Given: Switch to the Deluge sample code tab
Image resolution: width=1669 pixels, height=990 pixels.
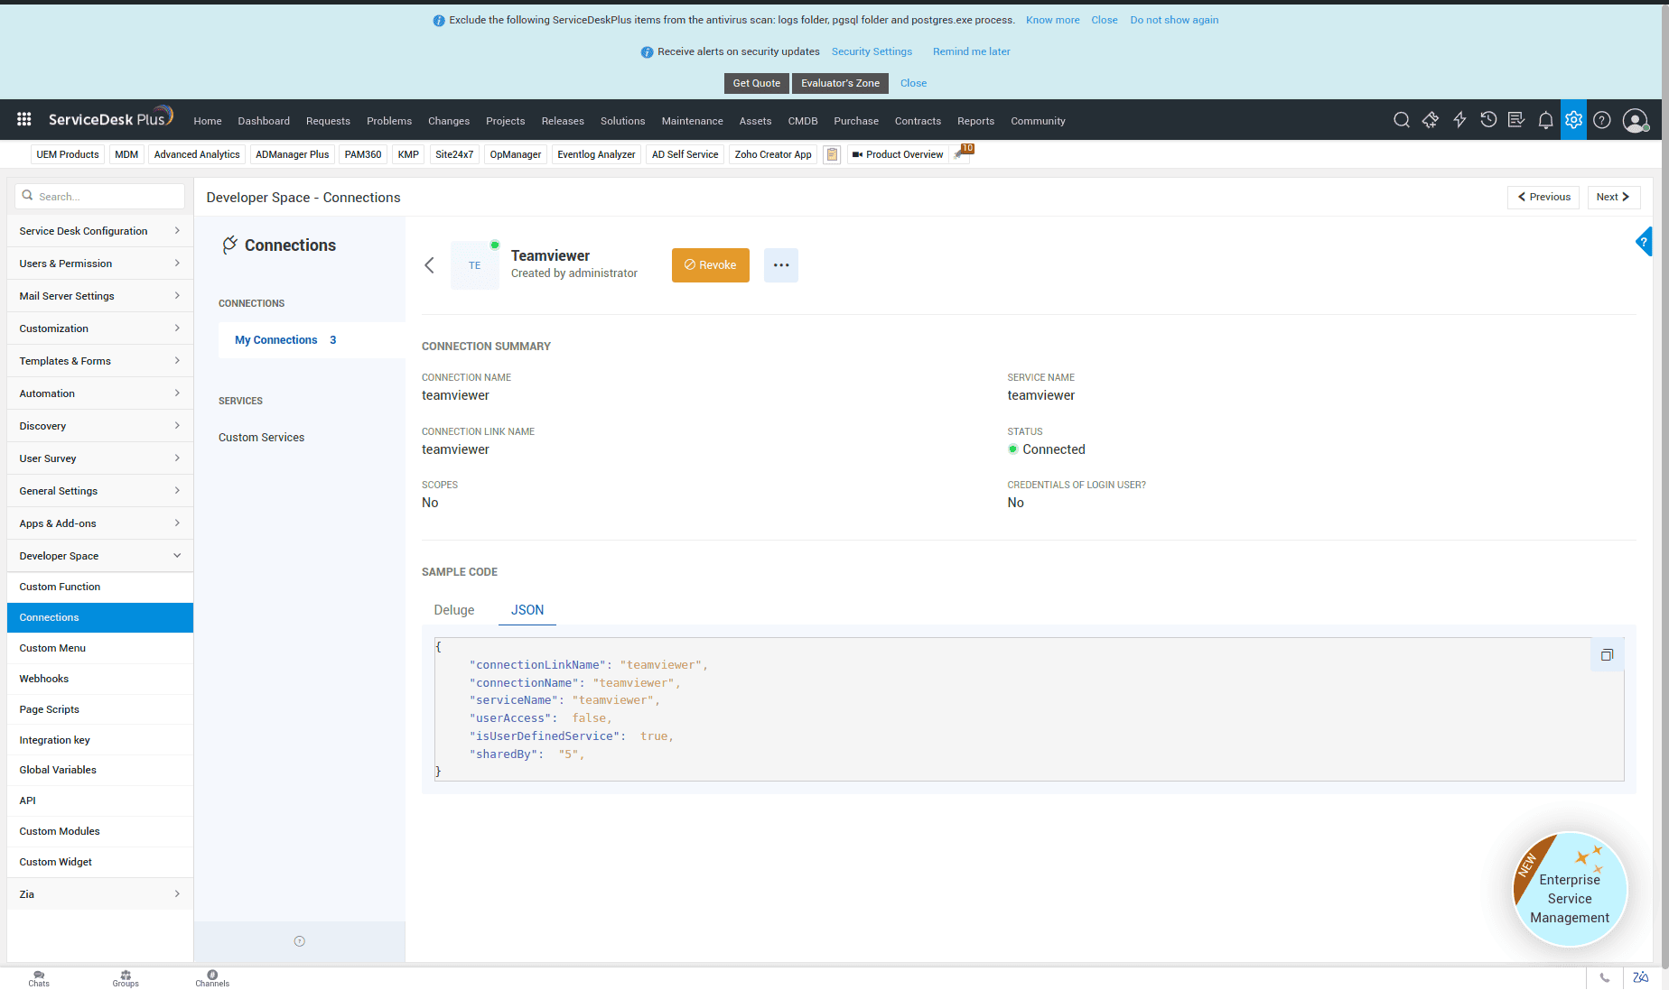Looking at the screenshot, I should [x=453, y=610].
